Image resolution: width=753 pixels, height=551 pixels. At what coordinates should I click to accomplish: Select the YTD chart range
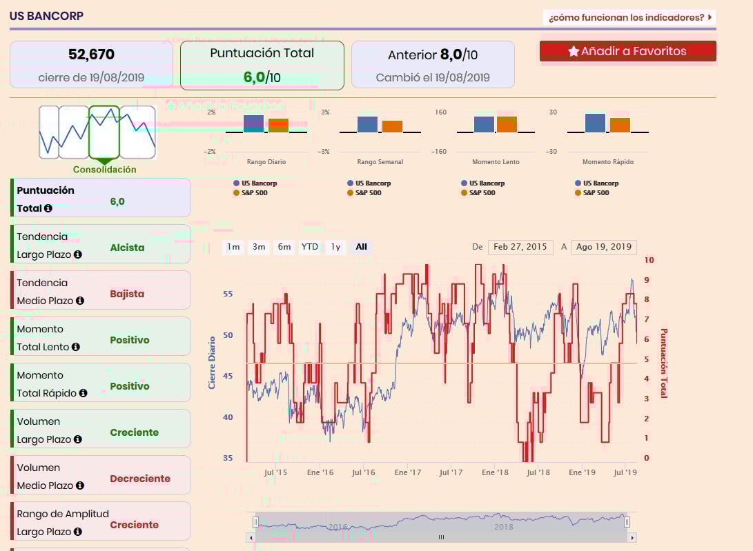click(310, 247)
